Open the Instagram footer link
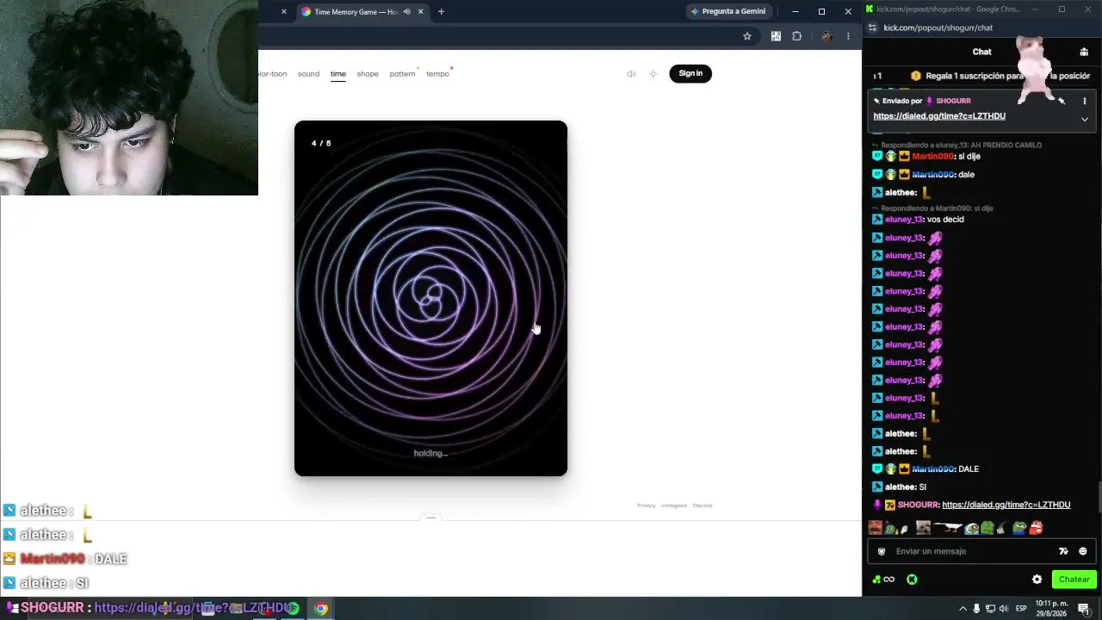This screenshot has width=1102, height=620. pos(674,505)
